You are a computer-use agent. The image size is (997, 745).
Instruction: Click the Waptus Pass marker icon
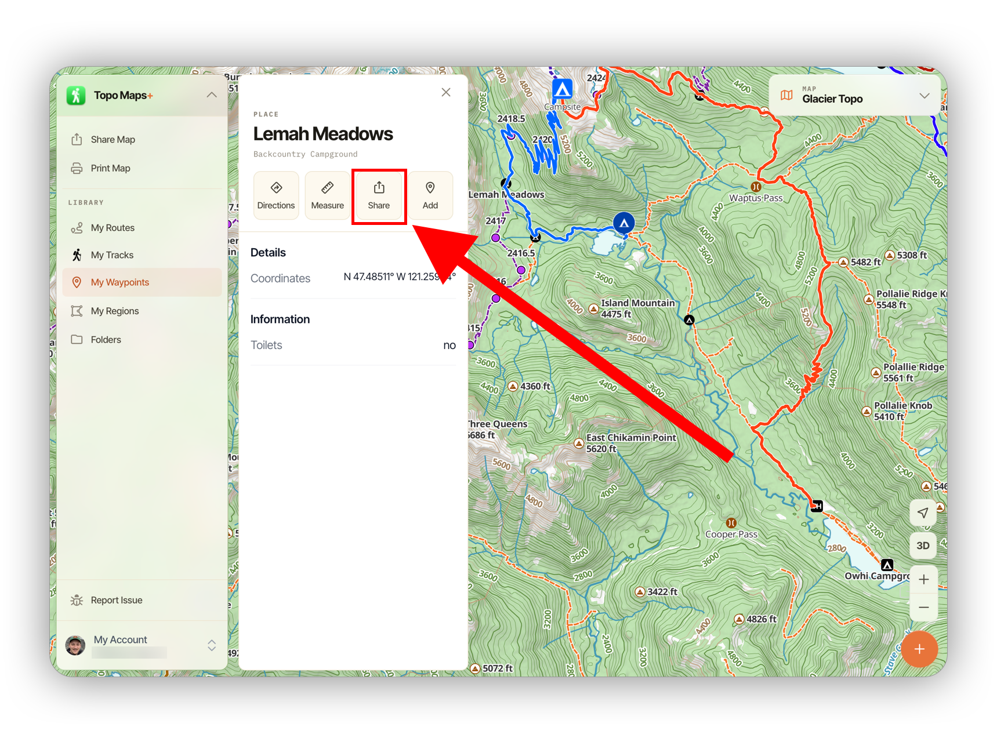coord(756,187)
